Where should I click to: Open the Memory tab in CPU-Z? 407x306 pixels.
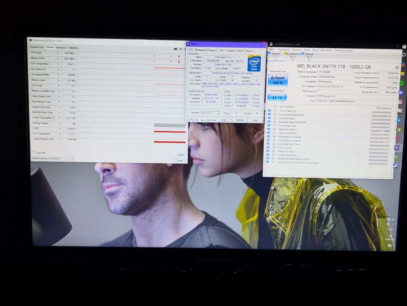212,50
